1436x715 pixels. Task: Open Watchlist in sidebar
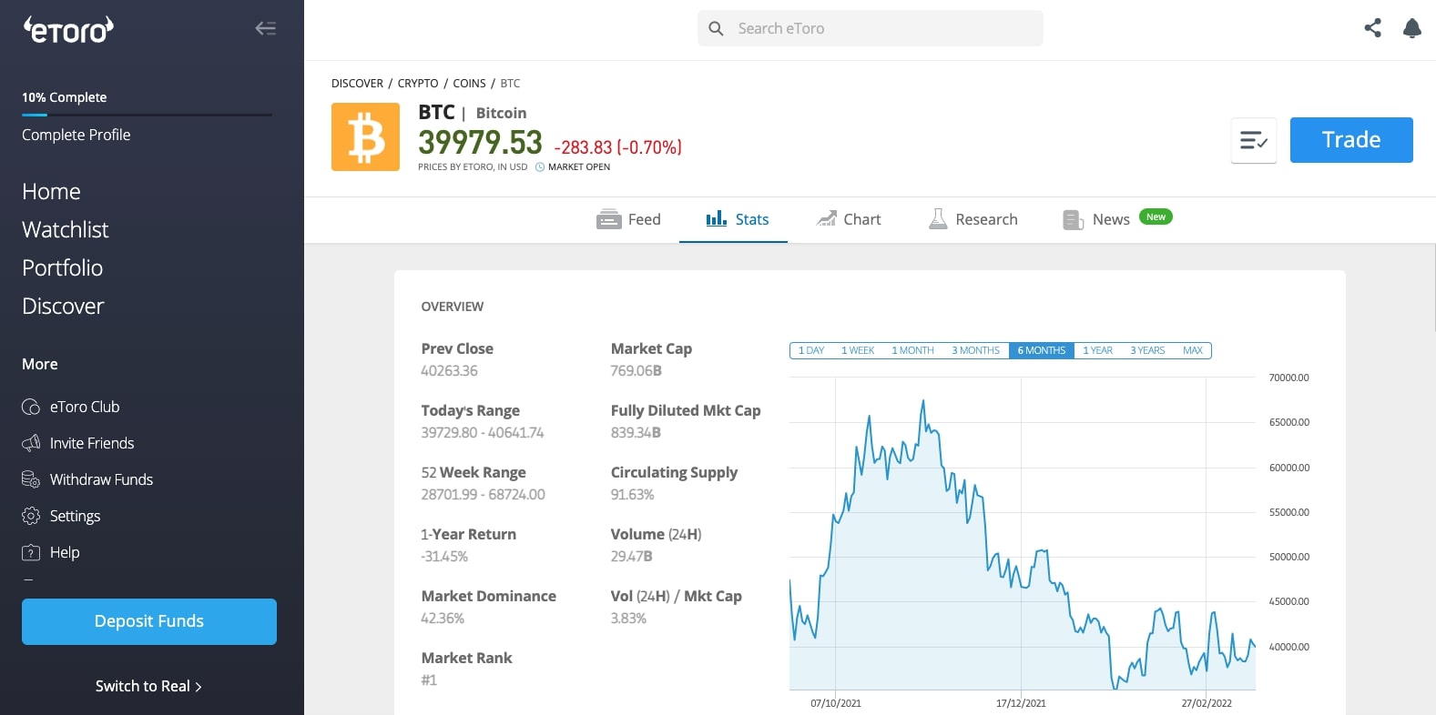(66, 230)
